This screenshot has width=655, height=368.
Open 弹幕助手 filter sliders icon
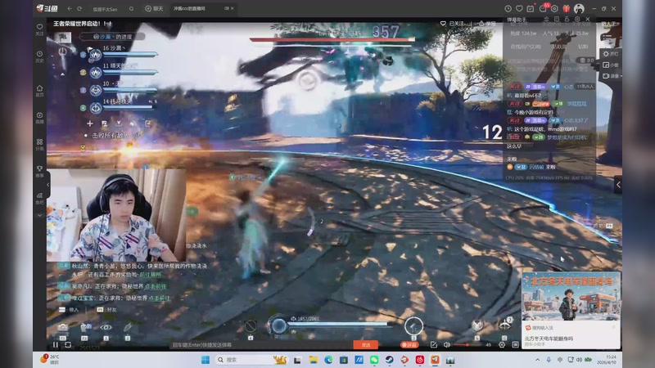(x=546, y=19)
